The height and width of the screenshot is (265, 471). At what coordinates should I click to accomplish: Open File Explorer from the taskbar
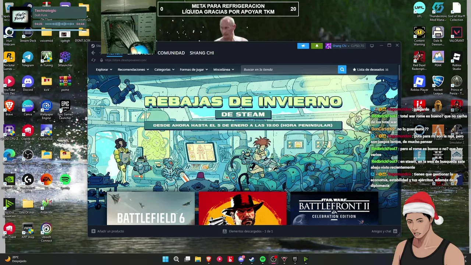coord(198,259)
